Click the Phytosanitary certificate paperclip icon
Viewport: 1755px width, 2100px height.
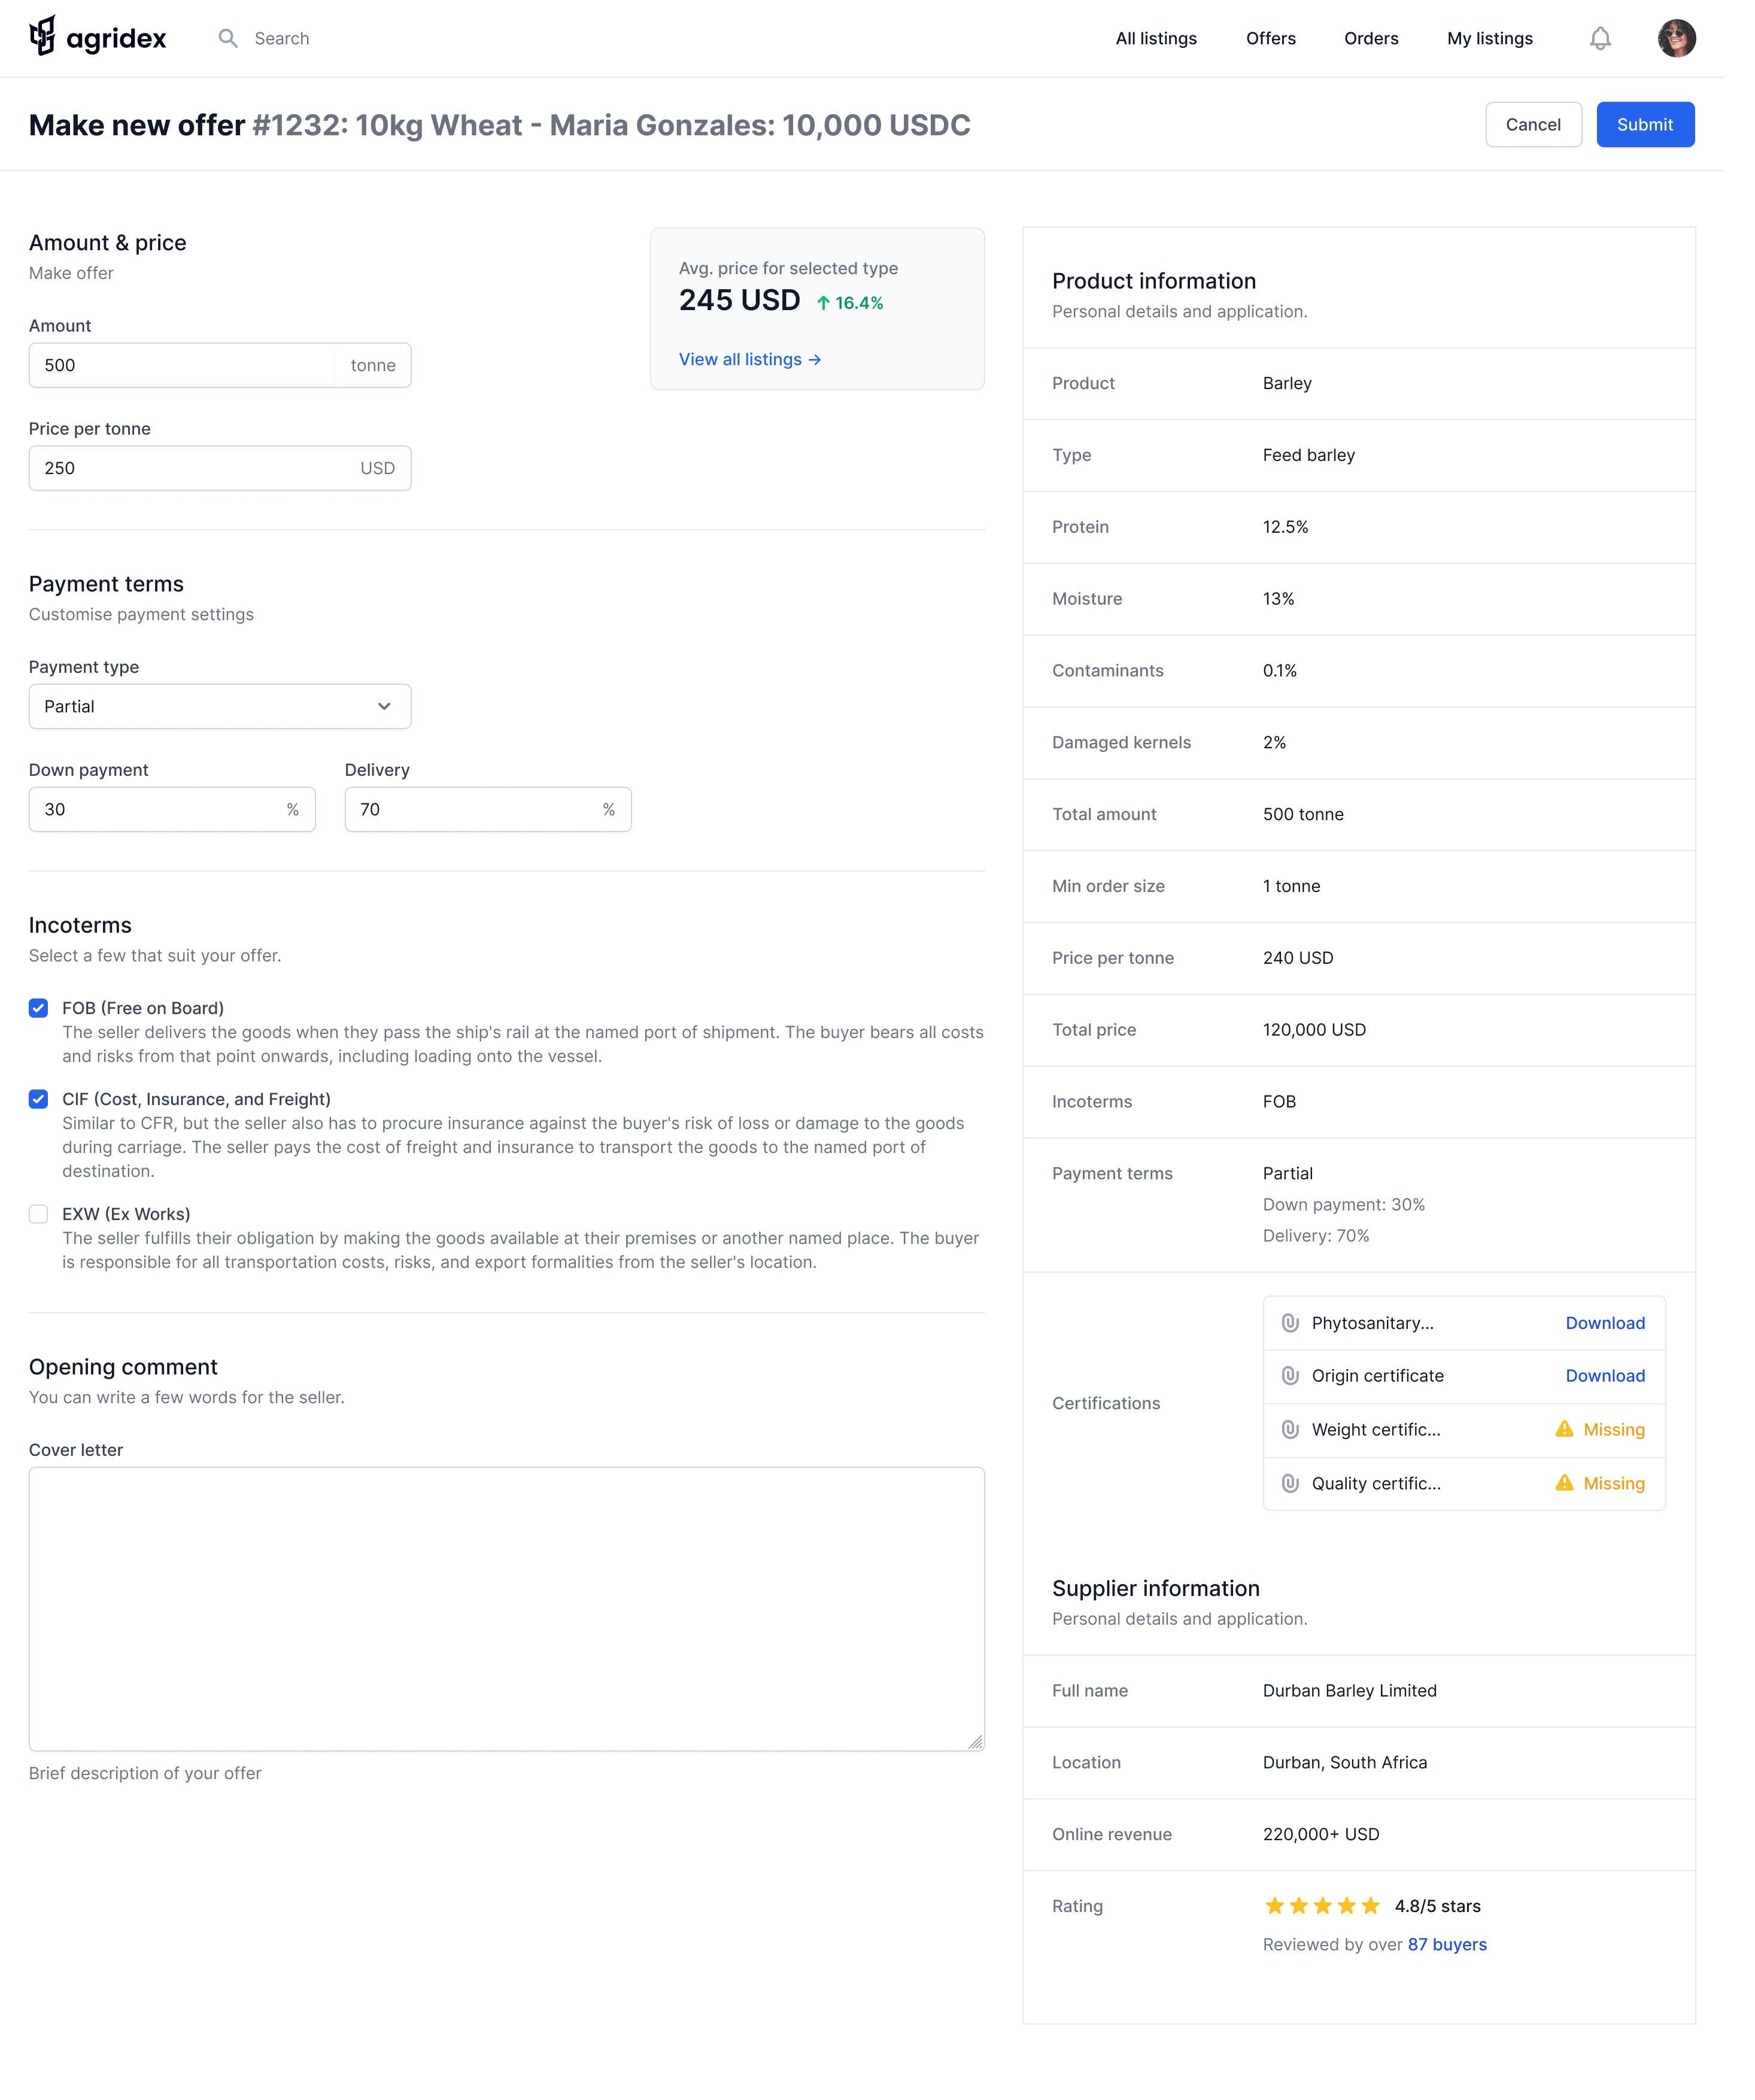1290,1323
